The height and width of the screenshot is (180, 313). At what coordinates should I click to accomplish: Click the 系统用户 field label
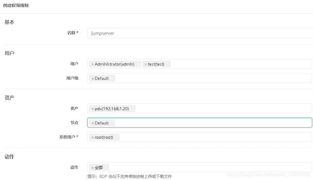67,137
